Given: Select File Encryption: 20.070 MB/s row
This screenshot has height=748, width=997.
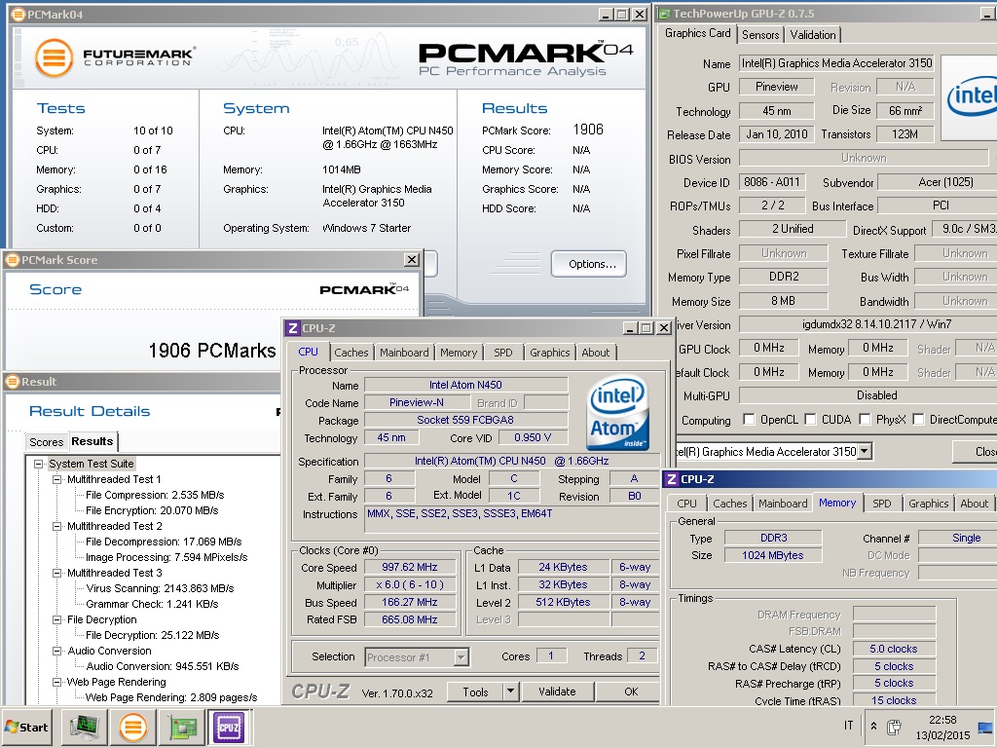Looking at the screenshot, I should tap(152, 510).
